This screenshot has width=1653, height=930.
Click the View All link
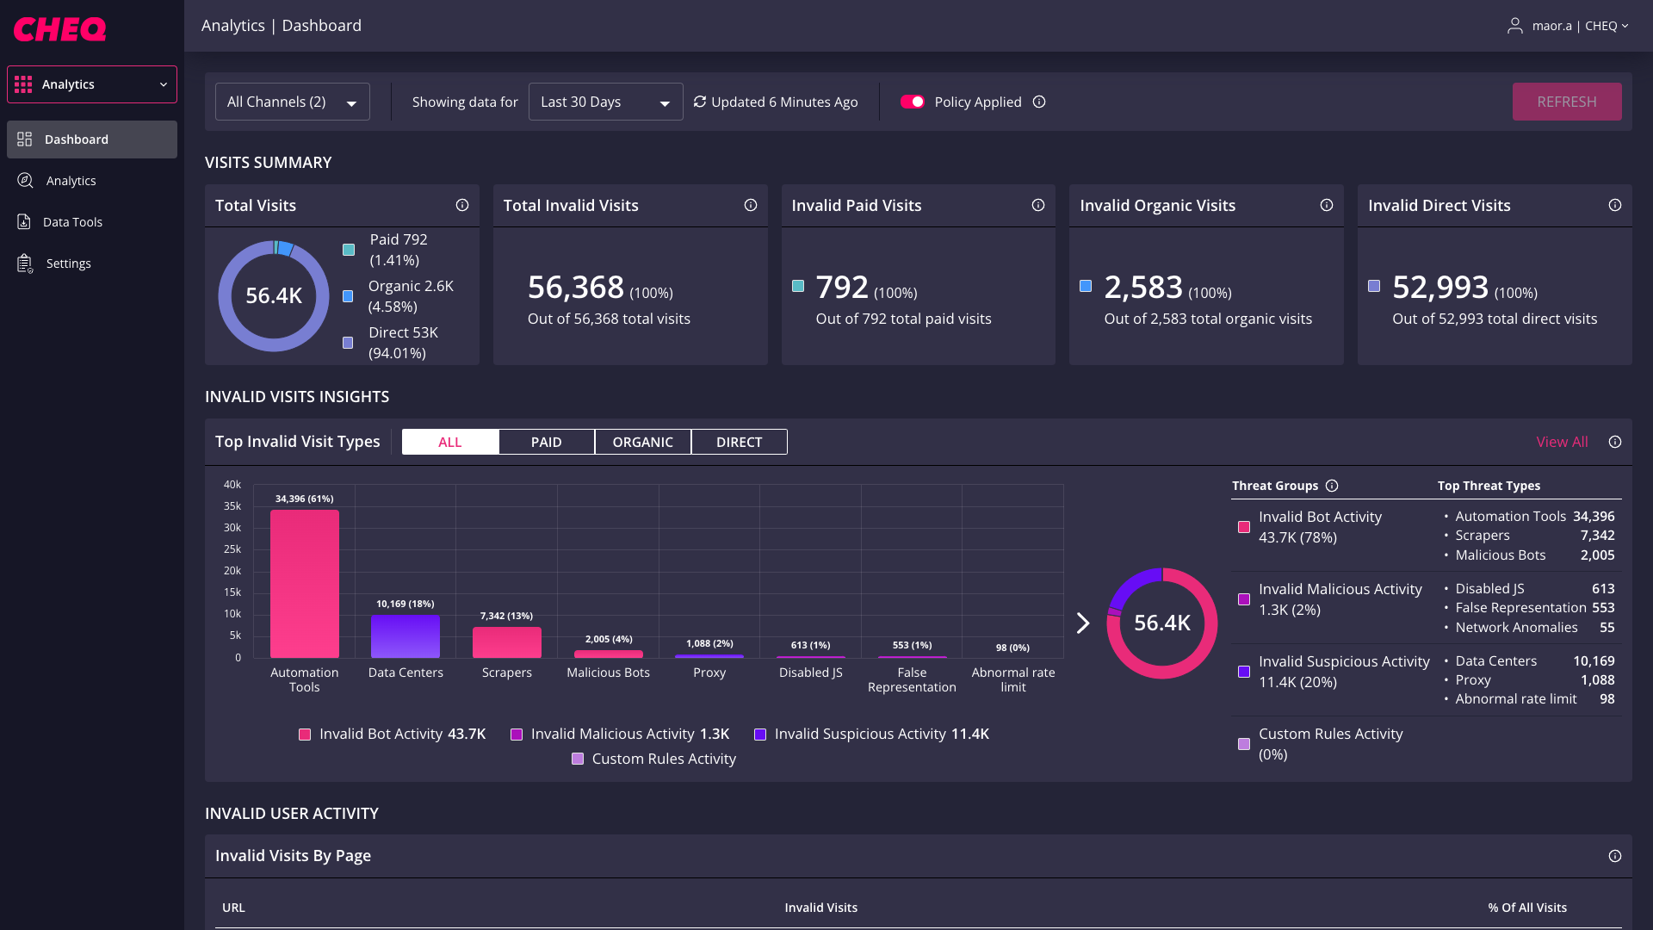click(x=1562, y=441)
